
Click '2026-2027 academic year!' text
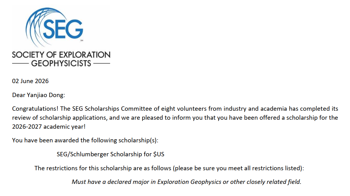49,127
